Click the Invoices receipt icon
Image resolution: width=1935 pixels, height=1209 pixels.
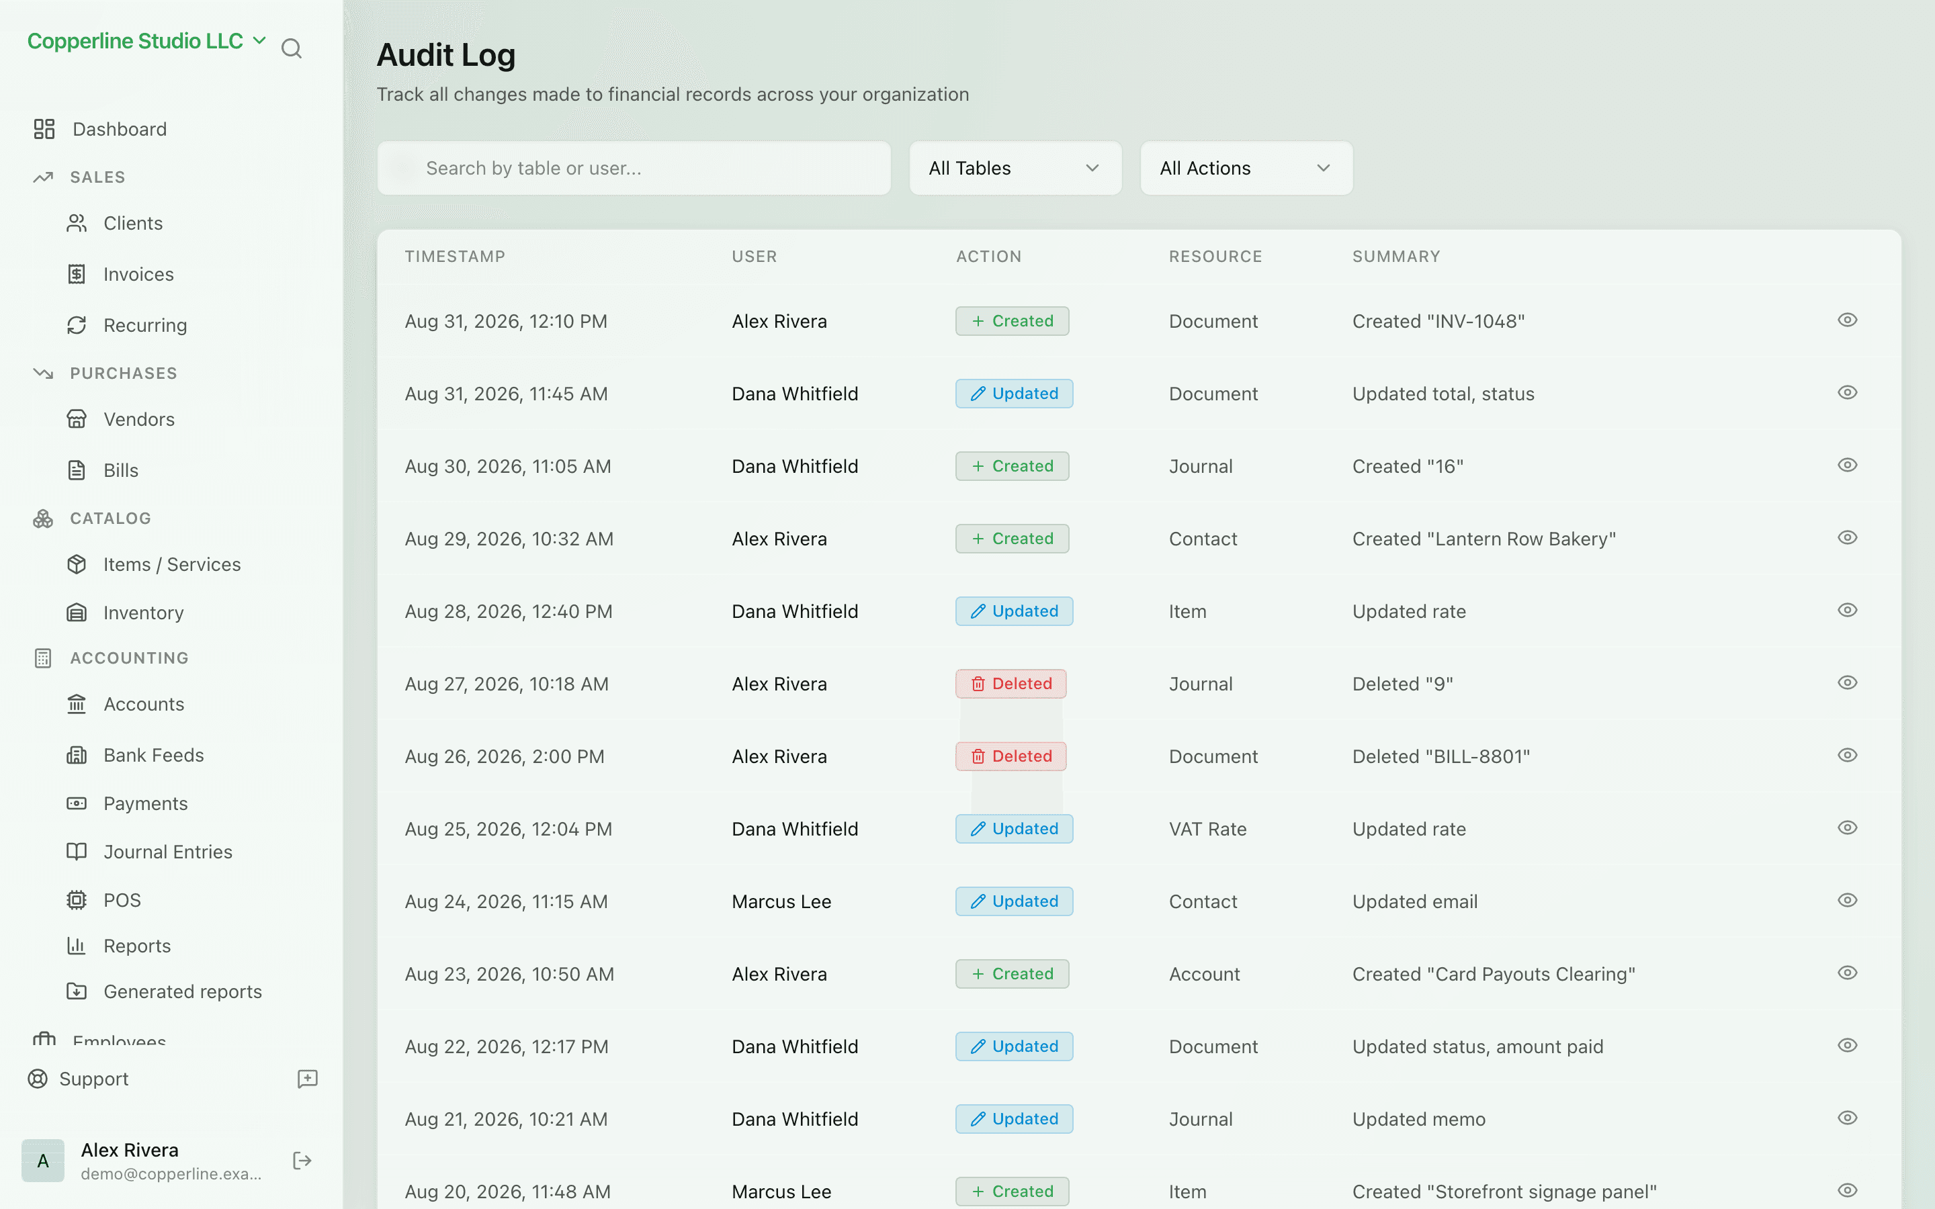coord(77,274)
